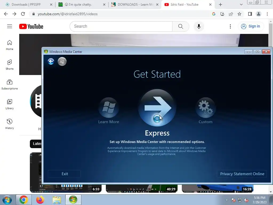Click the Express setup arrow button
Screen dimensions: 273x205
tap(157, 108)
